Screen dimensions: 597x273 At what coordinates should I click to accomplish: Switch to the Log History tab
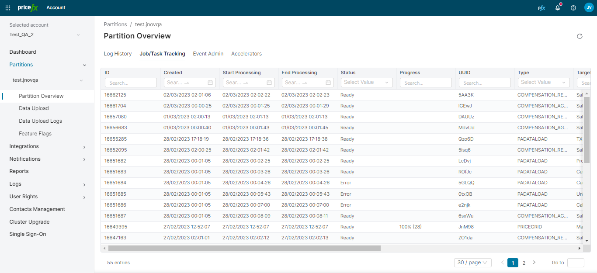pos(118,54)
